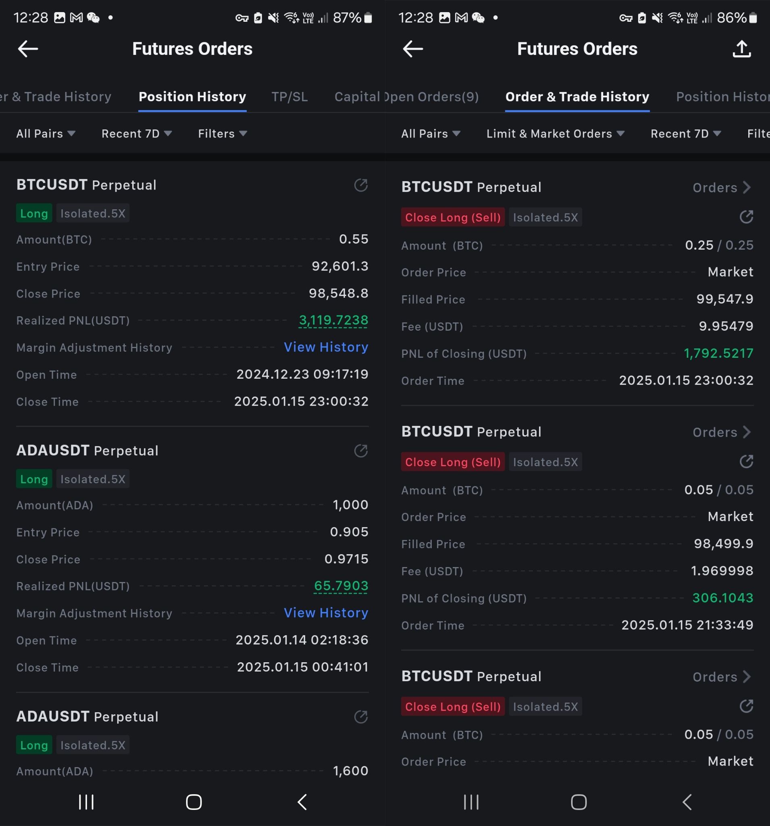Tap the export upload icon in header
The image size is (770, 826).
[742, 49]
